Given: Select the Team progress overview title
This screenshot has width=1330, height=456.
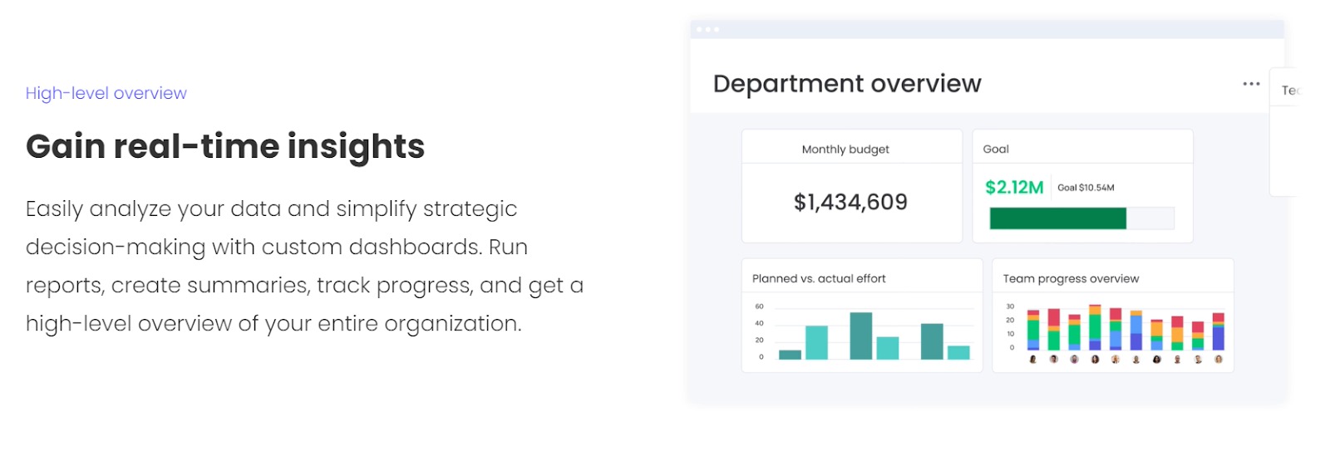Looking at the screenshot, I should [1071, 279].
